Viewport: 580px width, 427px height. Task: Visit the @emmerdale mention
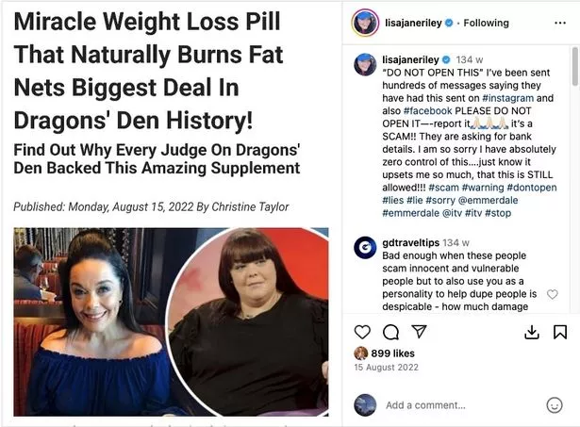(488, 201)
